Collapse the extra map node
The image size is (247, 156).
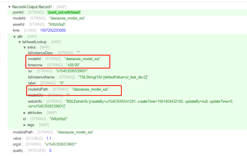pyautogui.click(x=25, y=47)
